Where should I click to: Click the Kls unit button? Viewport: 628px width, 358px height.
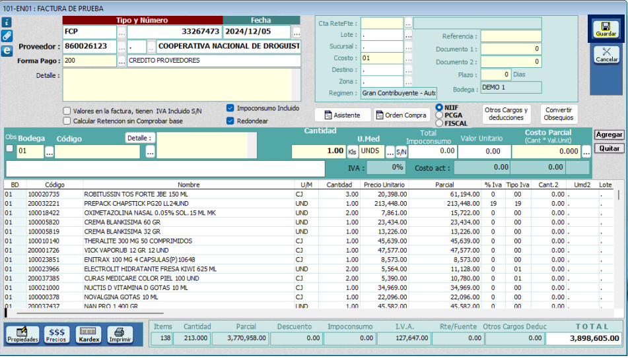click(352, 152)
